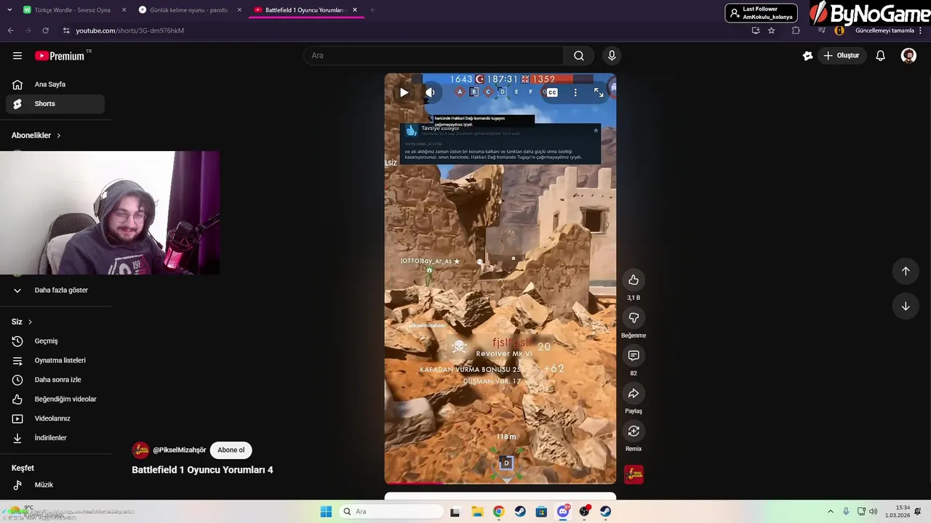Open the Windows Start menu
Screen dimensions: 931x523
(326, 511)
